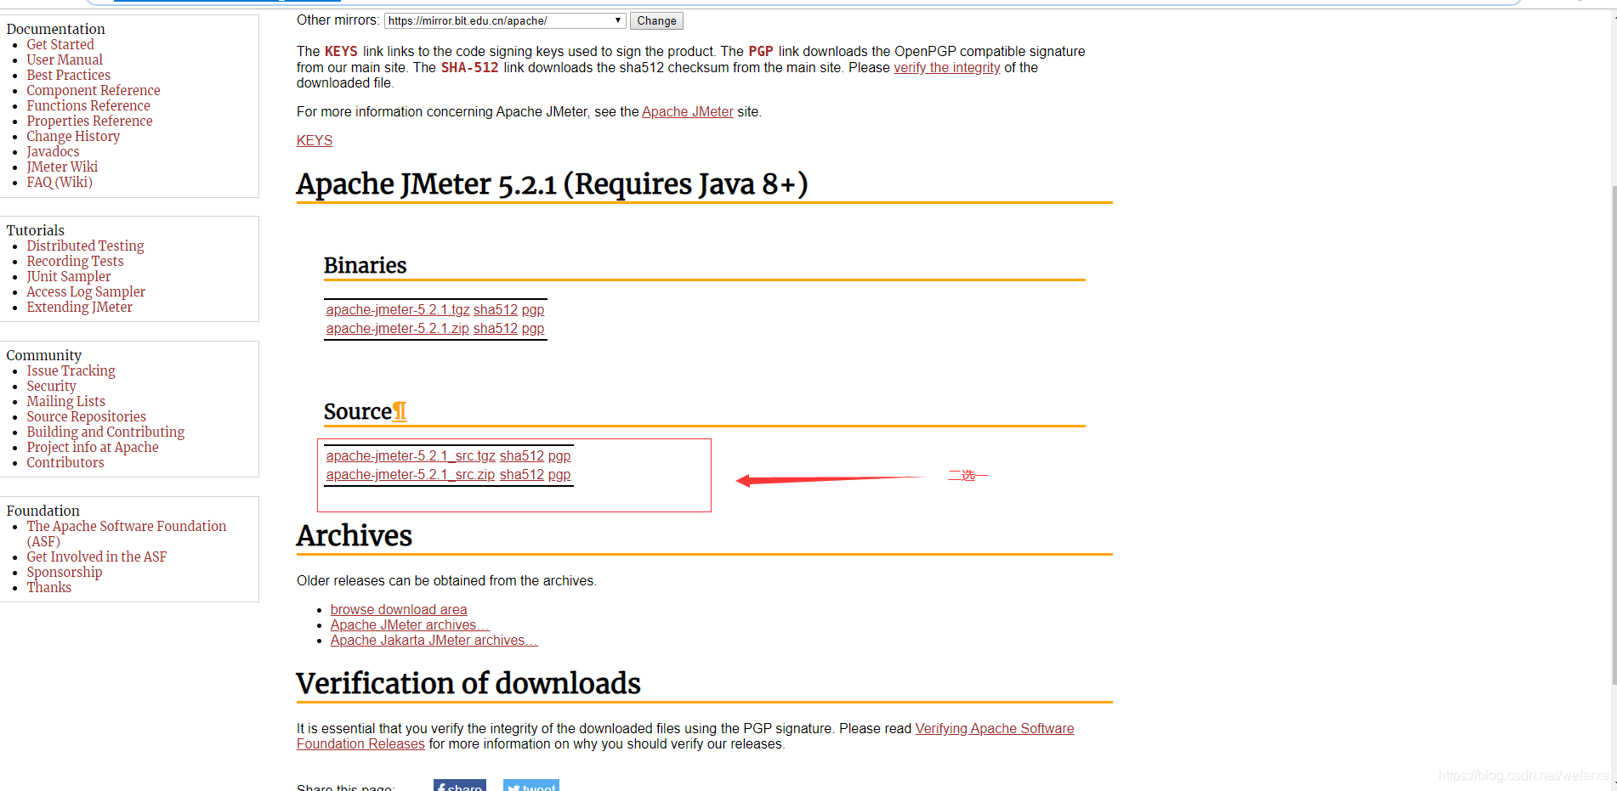
Task: Open Javadocs link
Action: point(53,151)
